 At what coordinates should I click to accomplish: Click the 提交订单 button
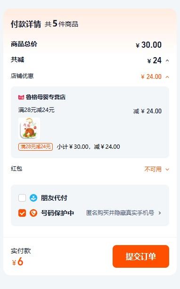coord(140,256)
